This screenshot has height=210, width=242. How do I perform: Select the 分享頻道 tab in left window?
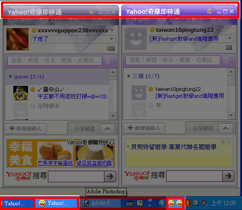84,129
